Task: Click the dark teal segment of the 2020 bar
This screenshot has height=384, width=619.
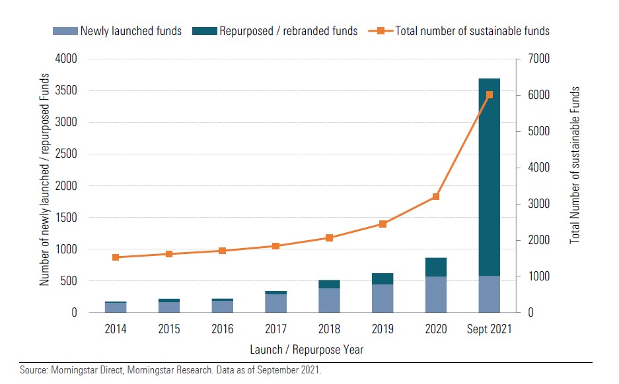Action: point(436,267)
